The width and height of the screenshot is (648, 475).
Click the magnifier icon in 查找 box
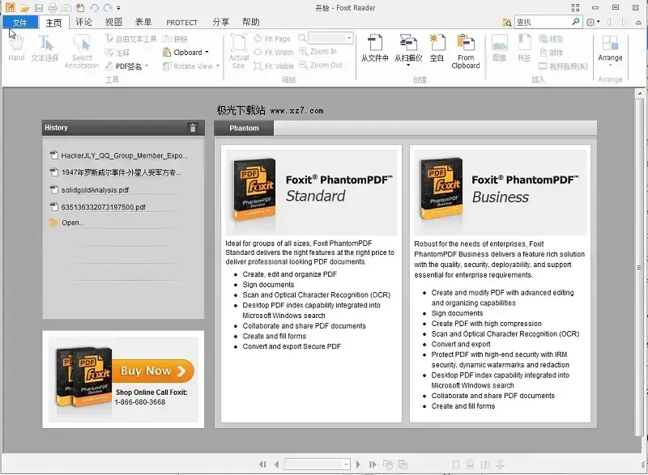(x=575, y=22)
